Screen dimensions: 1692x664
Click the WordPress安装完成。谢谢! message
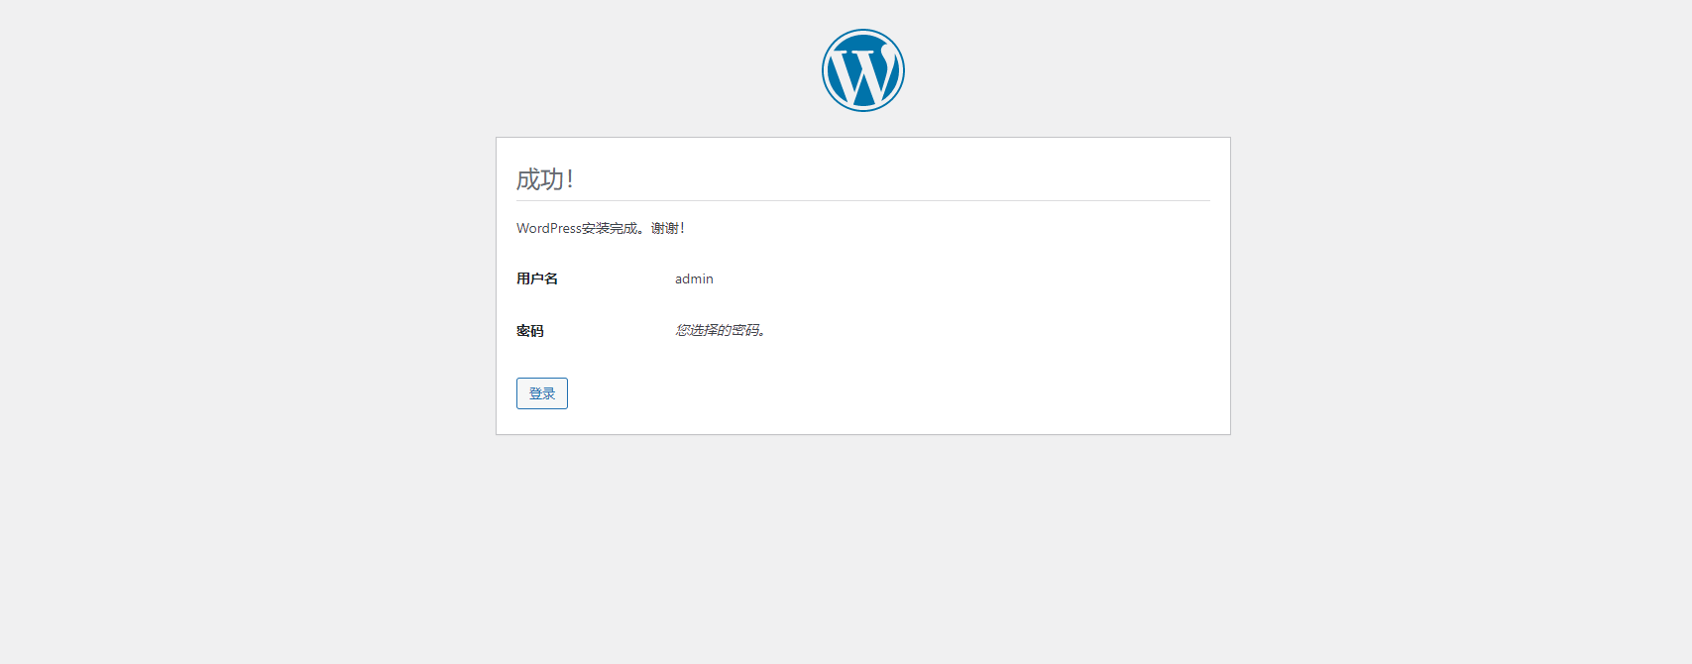pyautogui.click(x=601, y=228)
